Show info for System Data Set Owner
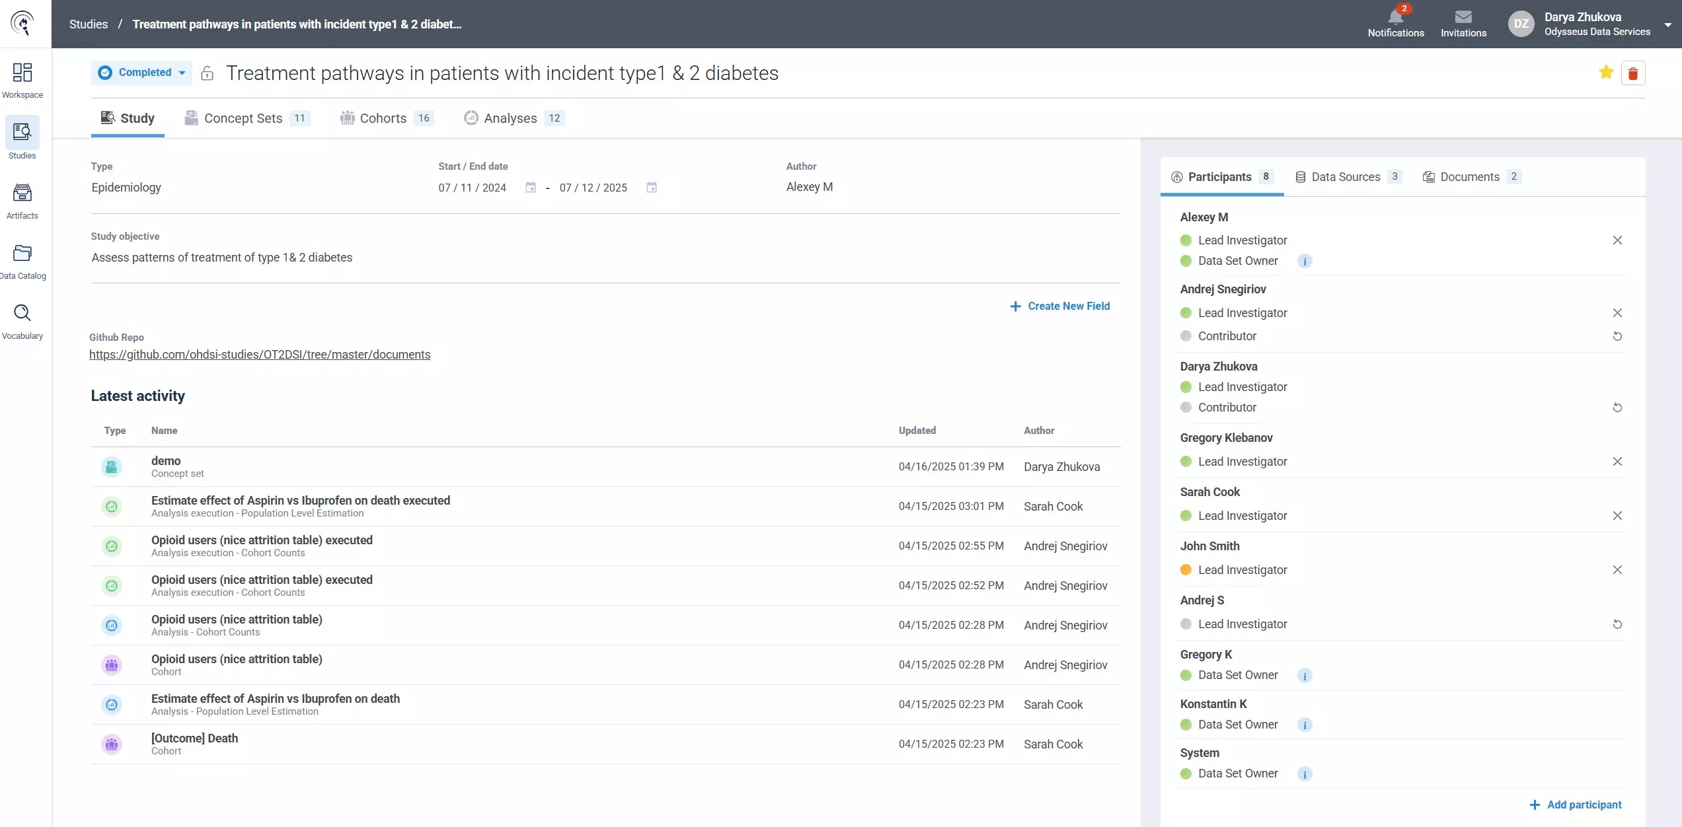Viewport: 1682px width, 827px height. [1305, 774]
